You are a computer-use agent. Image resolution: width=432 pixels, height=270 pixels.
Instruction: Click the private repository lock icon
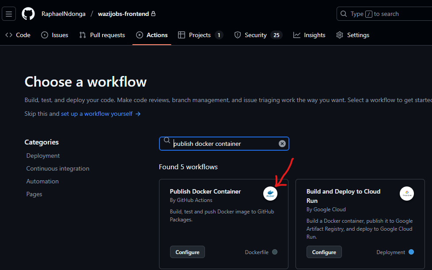pos(153,13)
